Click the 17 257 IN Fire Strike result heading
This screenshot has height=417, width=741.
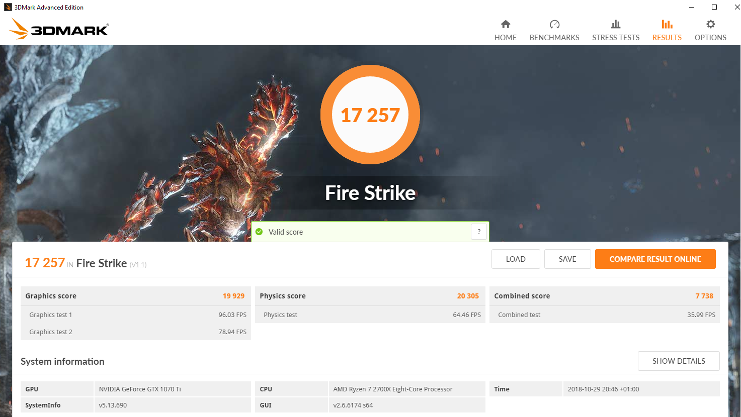(86, 263)
